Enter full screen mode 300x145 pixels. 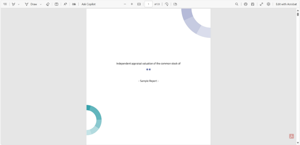261,4
